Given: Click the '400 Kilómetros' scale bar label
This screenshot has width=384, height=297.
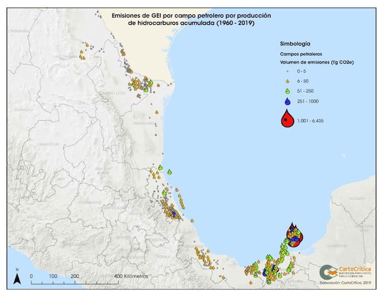Looking at the screenshot, I should coord(132,276).
